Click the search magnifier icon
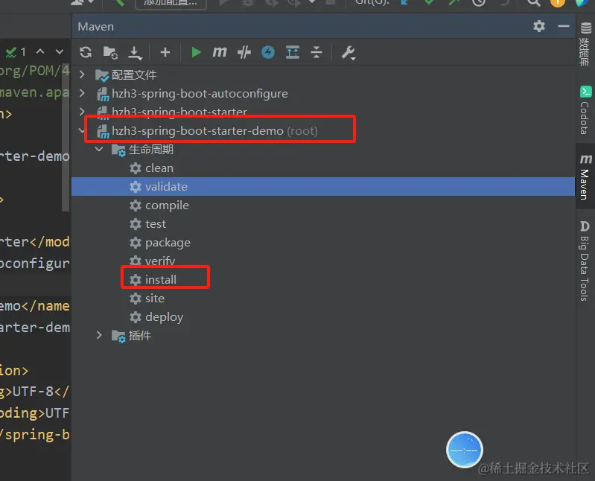 click(x=533, y=3)
